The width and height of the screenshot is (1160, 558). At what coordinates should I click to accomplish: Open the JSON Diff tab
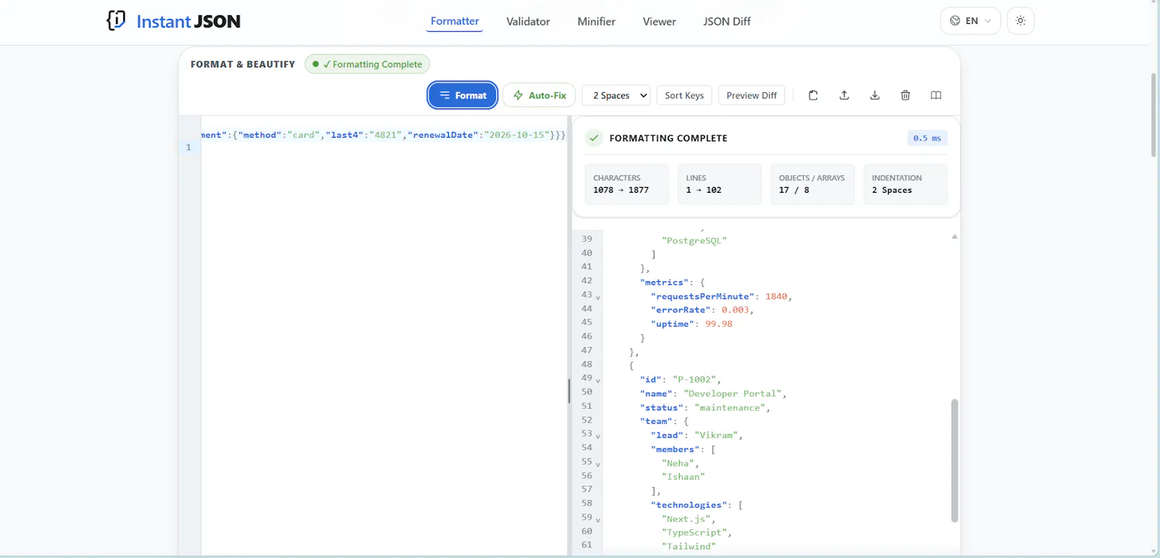pos(726,22)
